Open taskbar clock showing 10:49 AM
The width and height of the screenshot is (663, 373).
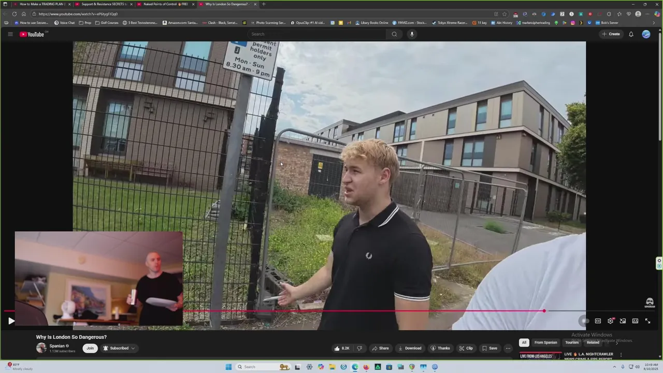[x=651, y=367]
